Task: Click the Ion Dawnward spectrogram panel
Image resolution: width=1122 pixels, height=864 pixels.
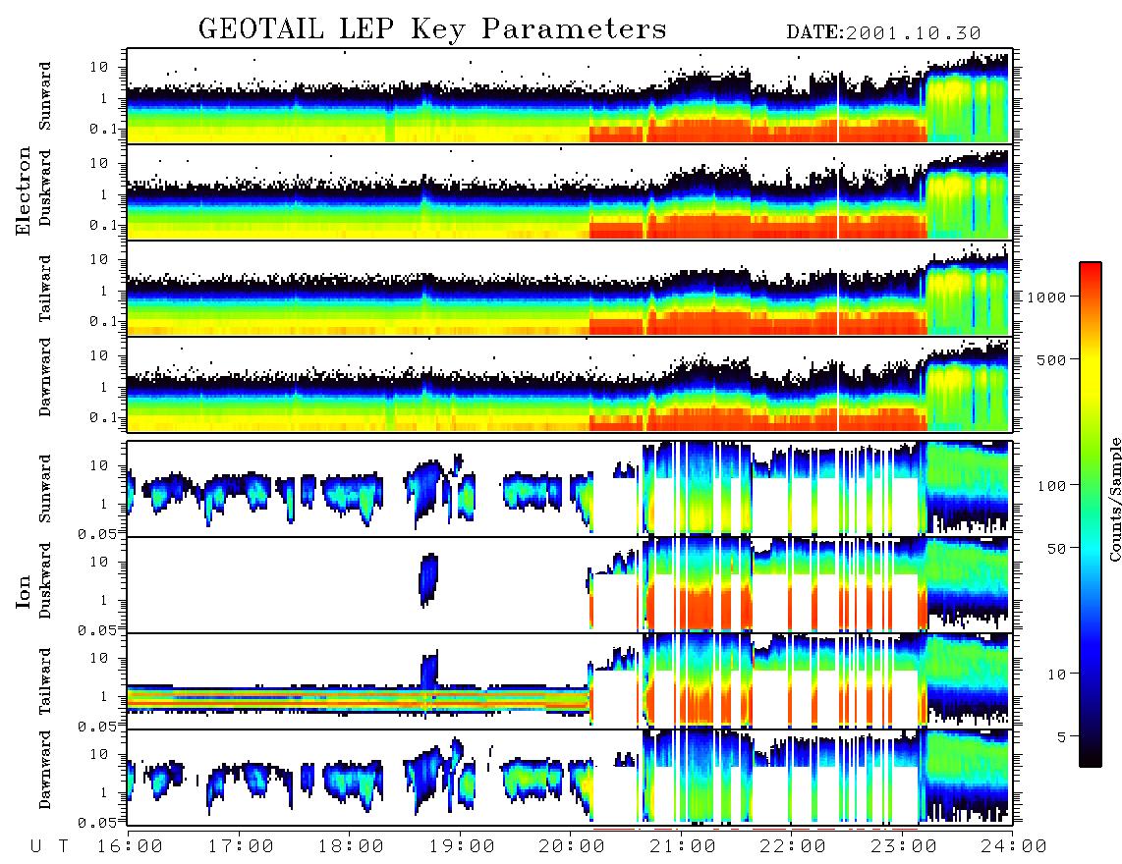Action: click(x=569, y=777)
